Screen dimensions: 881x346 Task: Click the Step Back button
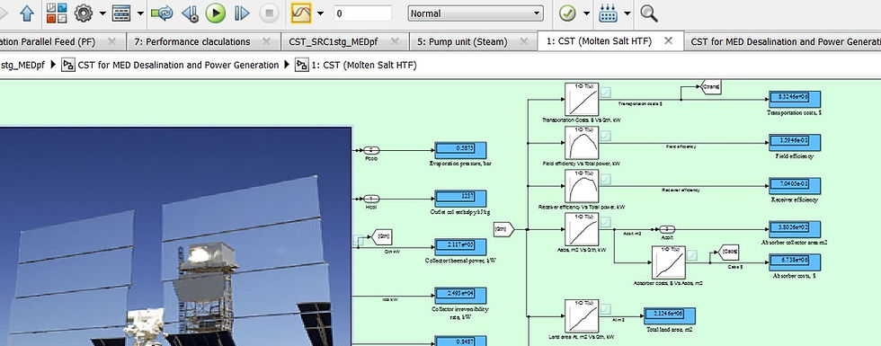click(190, 13)
